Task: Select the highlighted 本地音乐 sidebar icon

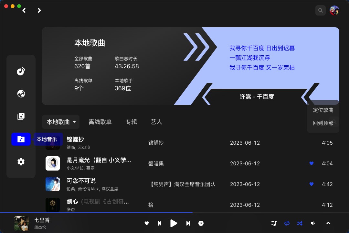Action: (x=21, y=139)
